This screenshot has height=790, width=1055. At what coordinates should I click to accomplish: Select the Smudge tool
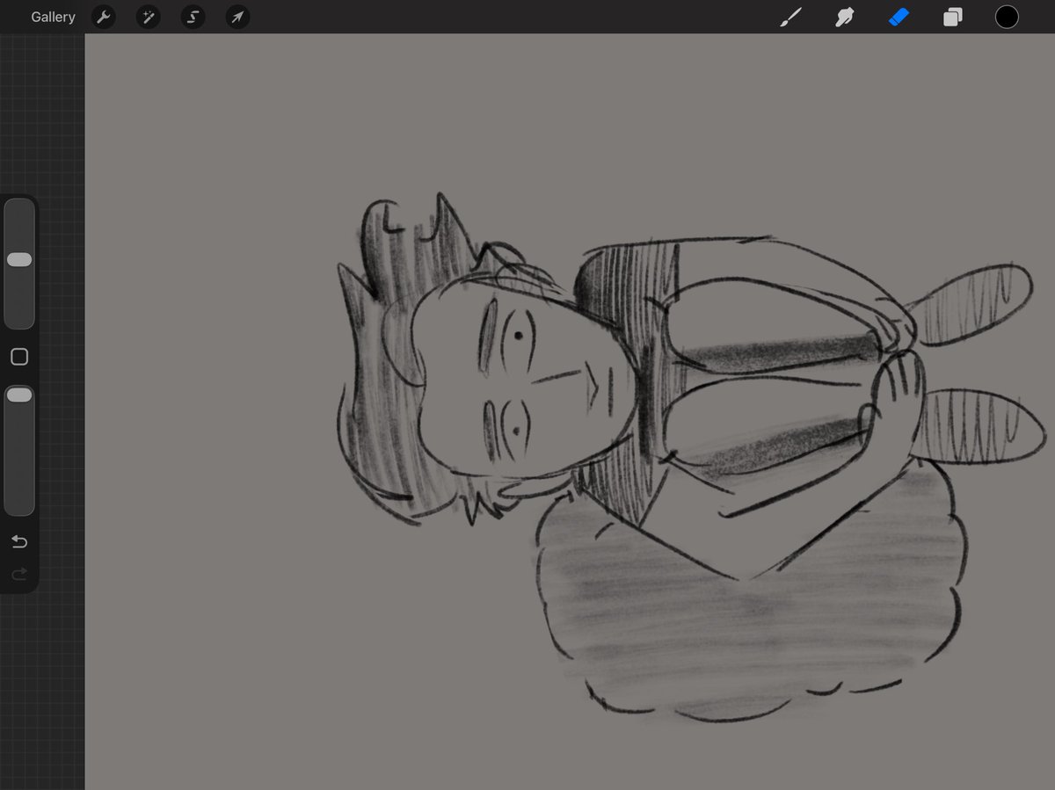pos(844,17)
